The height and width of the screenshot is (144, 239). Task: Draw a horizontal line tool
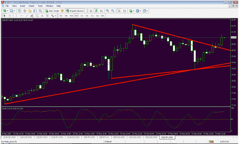pyautogui.click(x=21, y=16)
